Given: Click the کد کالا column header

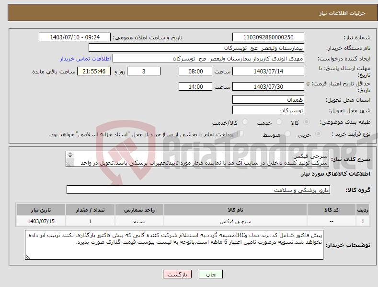Looking at the screenshot, I should (x=331, y=210).
